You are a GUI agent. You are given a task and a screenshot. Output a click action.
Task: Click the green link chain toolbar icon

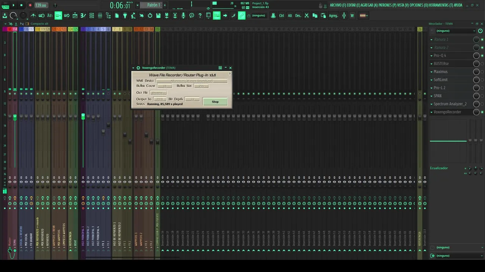(242, 15)
